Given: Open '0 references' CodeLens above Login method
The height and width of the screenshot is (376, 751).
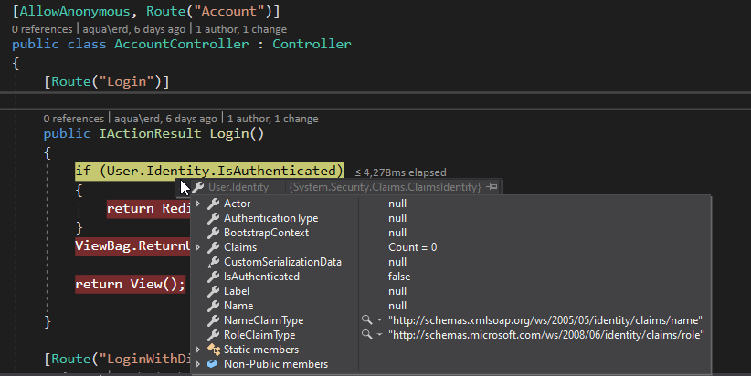Looking at the screenshot, I should pos(74,119).
